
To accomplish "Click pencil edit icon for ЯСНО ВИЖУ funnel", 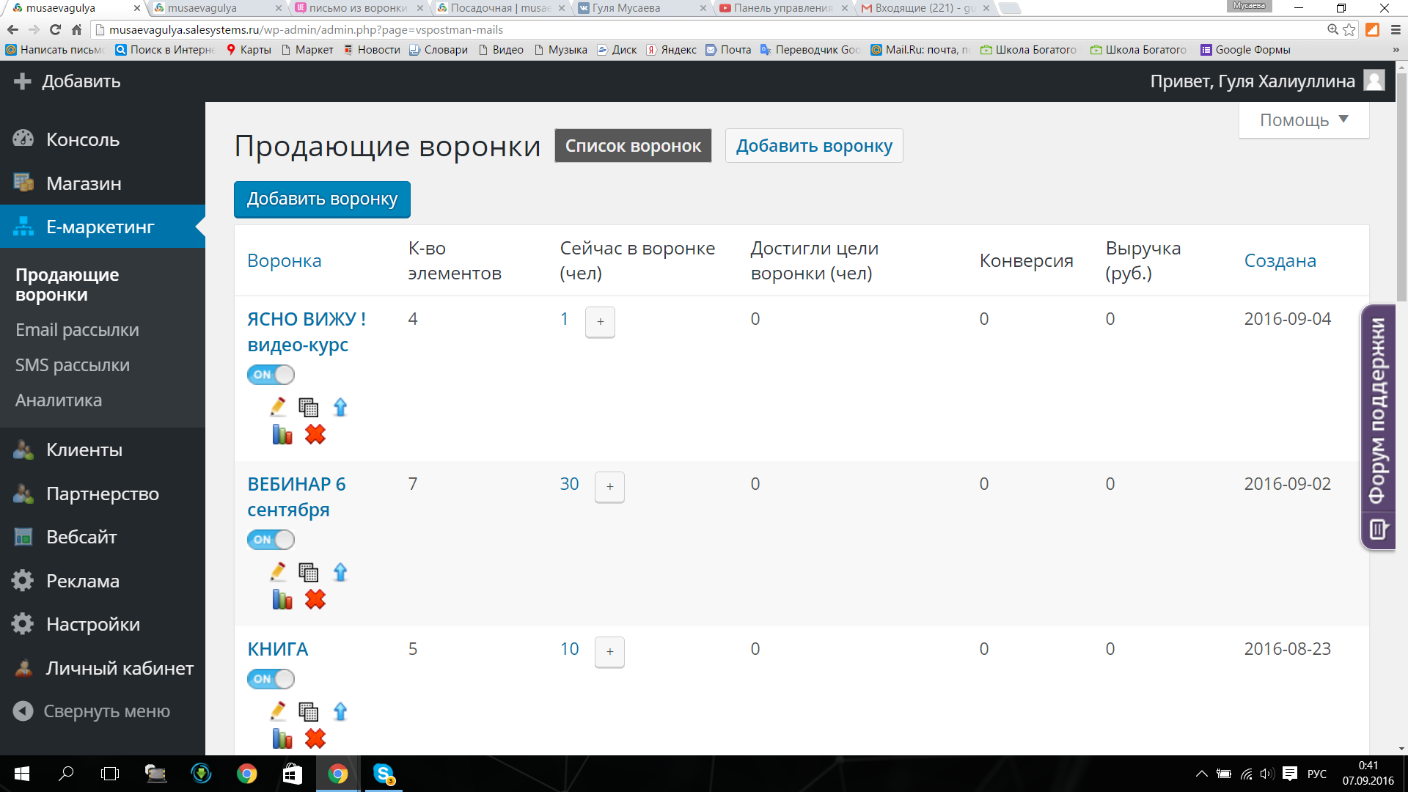I will click(x=278, y=407).
